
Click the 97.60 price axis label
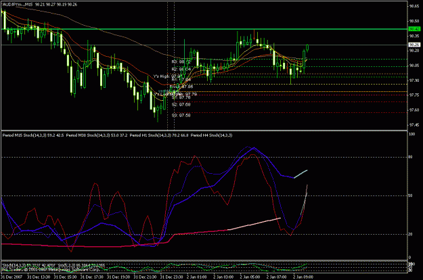pyautogui.click(x=414, y=110)
